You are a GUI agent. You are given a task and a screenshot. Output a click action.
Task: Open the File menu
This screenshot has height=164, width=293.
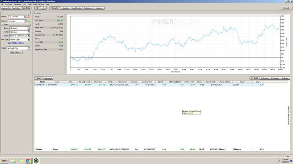click(2, 4)
